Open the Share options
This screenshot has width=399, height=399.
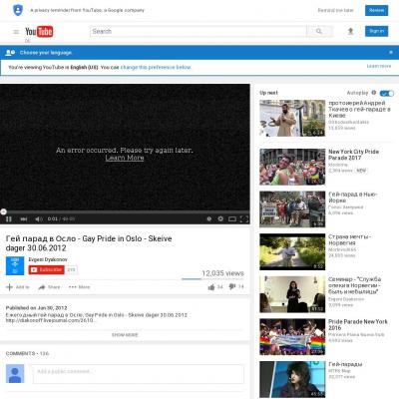click(49, 287)
